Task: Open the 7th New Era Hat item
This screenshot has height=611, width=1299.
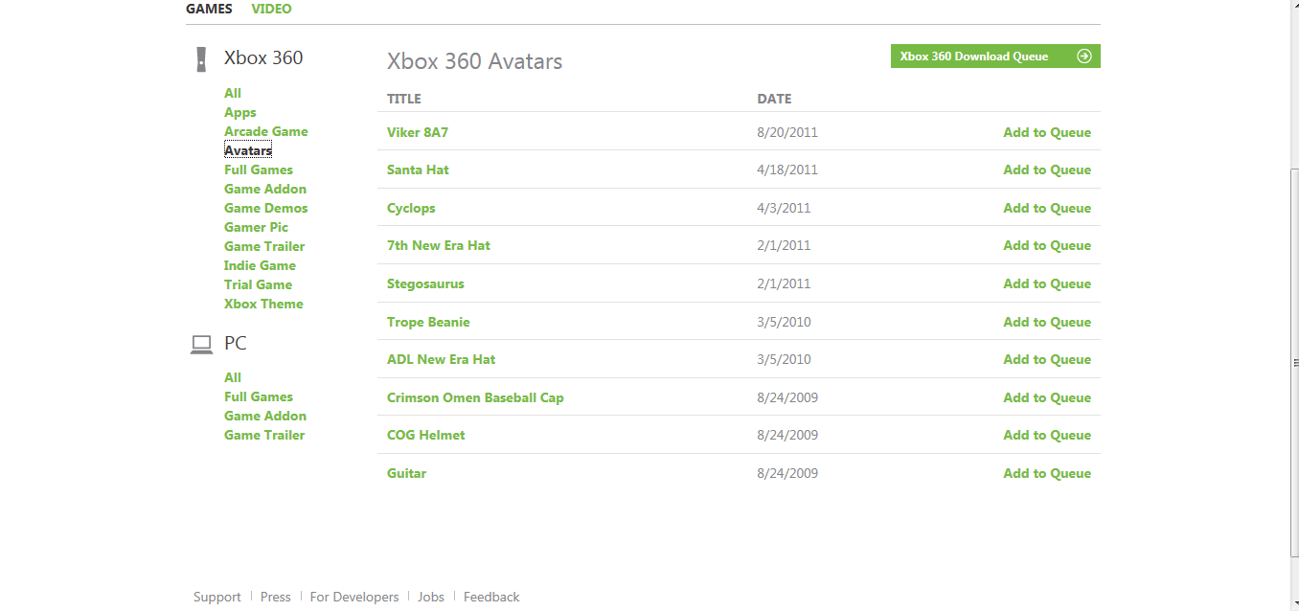Action: [439, 245]
